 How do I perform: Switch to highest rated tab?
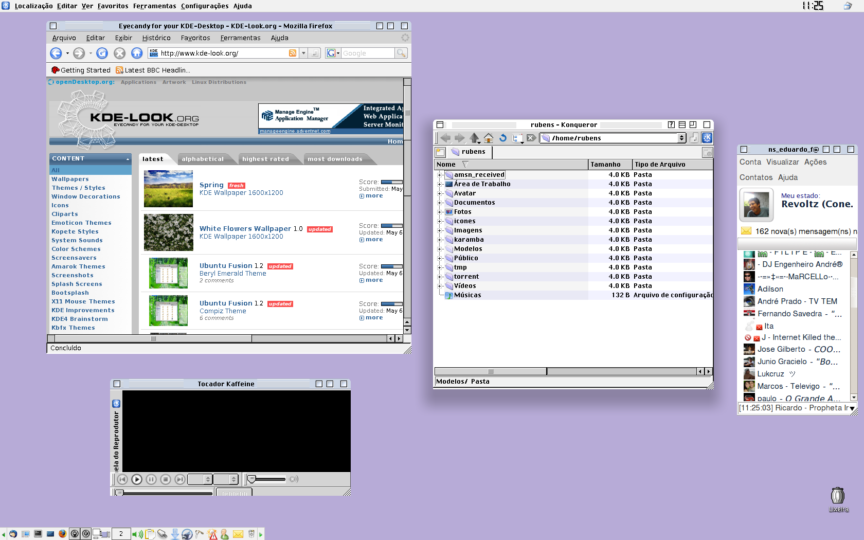[266, 159]
